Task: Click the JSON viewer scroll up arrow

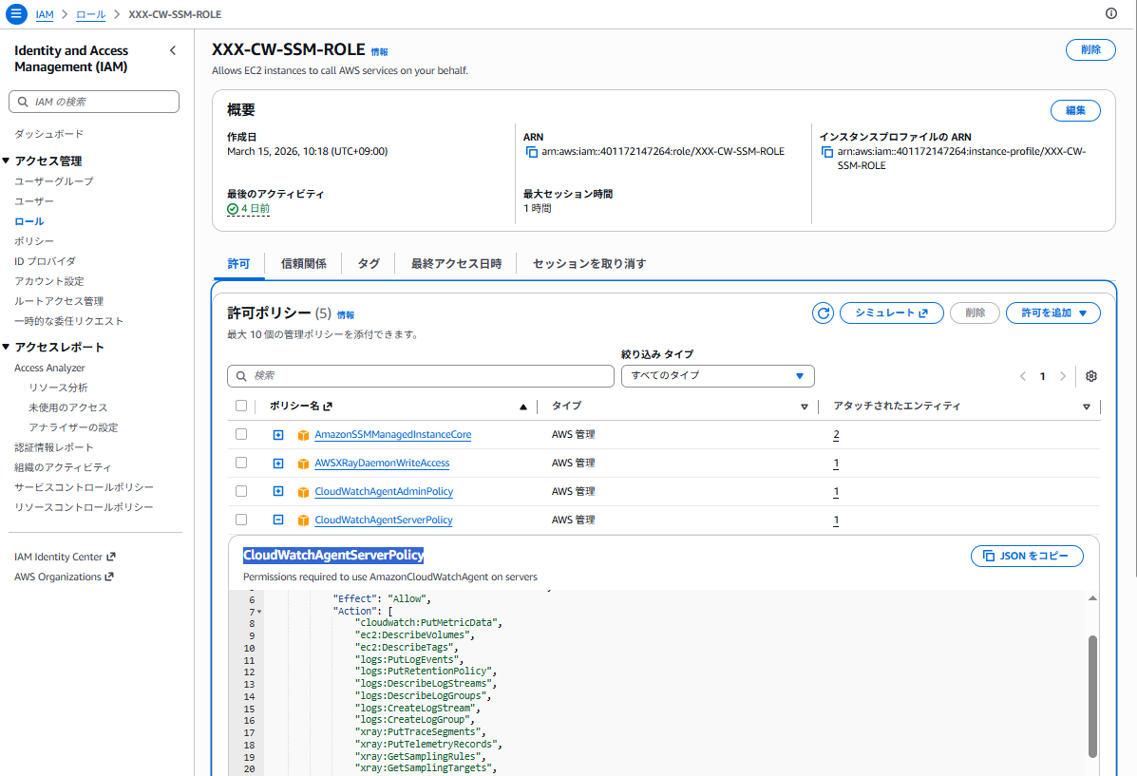Action: pos(1092,599)
